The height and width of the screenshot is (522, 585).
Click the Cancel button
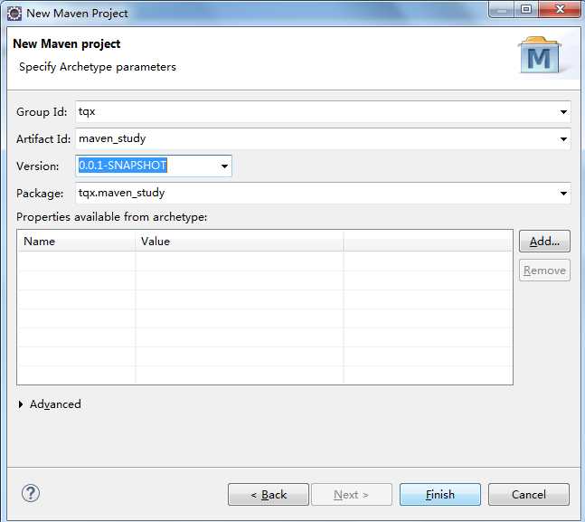tap(529, 494)
